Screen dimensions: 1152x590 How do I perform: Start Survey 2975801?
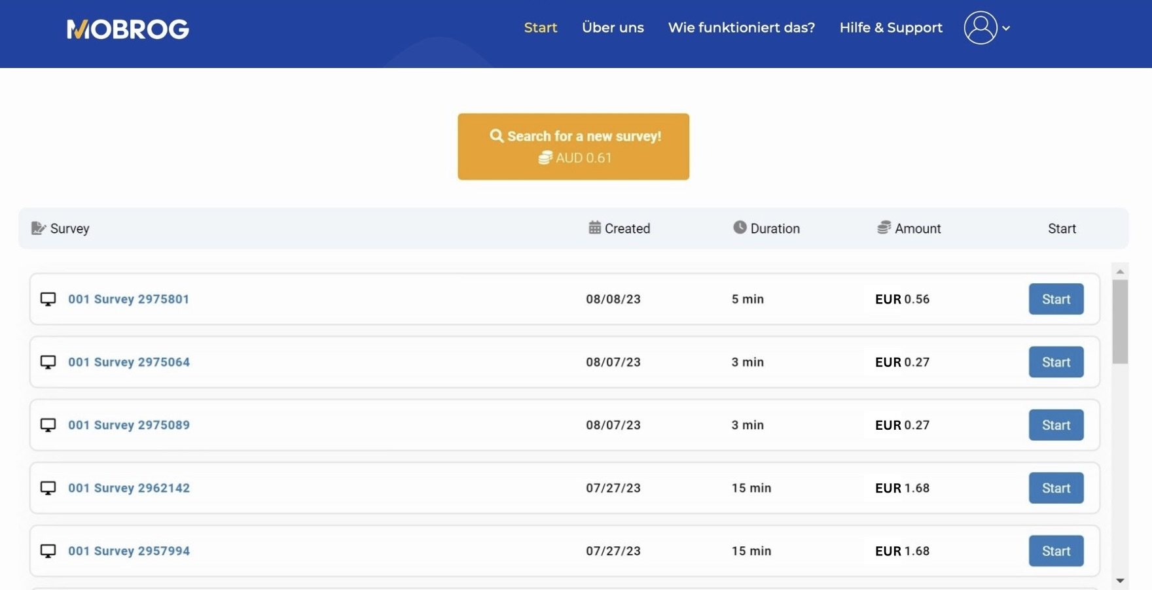pyautogui.click(x=1056, y=299)
